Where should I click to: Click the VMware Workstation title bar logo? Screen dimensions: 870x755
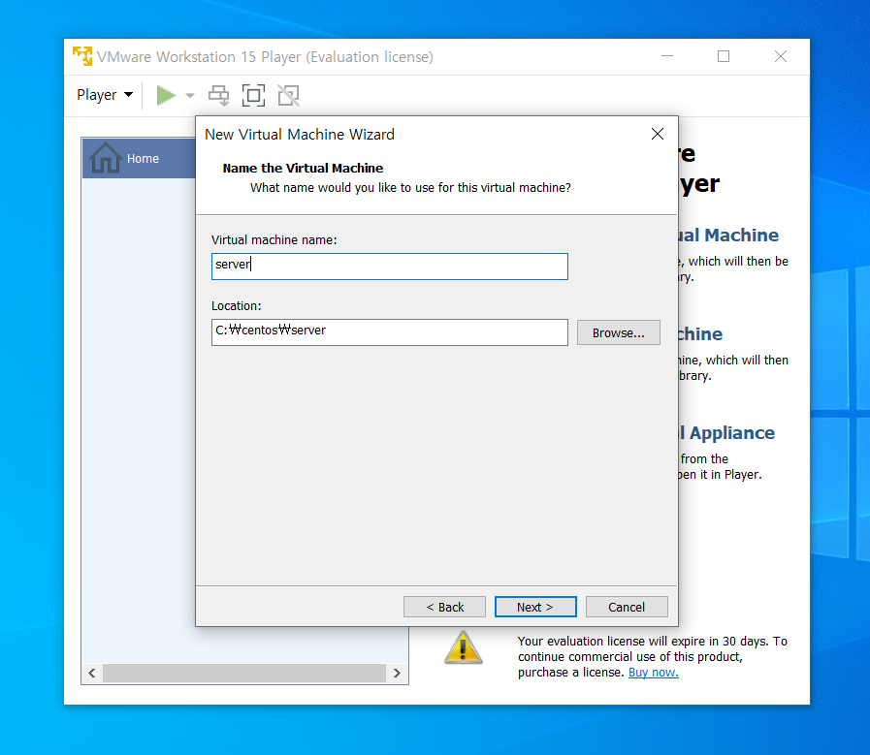[x=82, y=56]
